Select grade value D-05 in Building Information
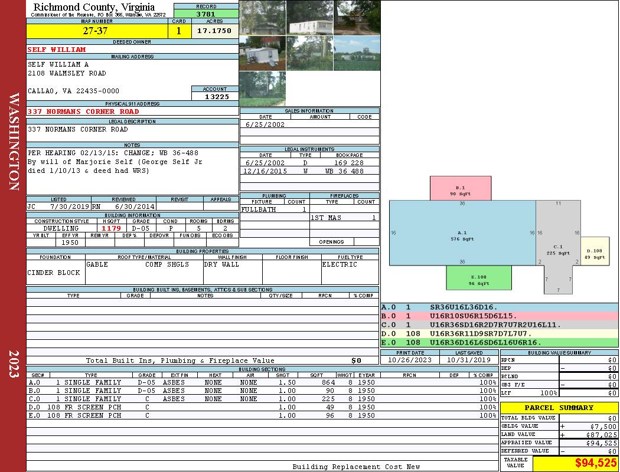The height and width of the screenshot is (472, 620). pyautogui.click(x=141, y=228)
